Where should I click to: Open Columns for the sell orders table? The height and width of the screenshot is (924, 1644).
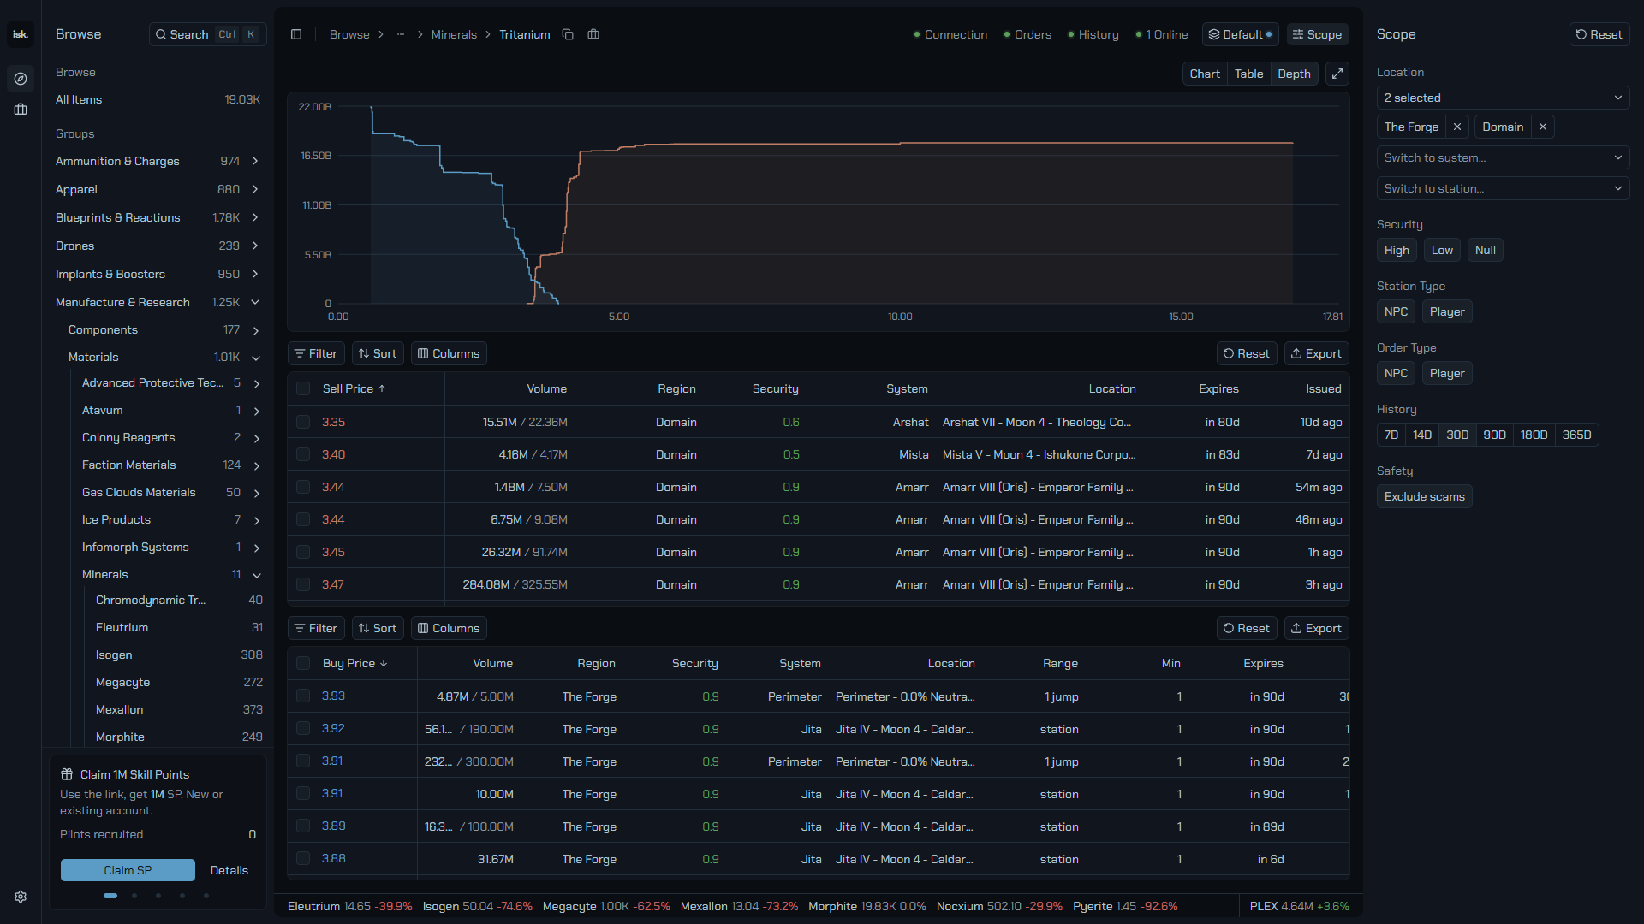(x=449, y=353)
